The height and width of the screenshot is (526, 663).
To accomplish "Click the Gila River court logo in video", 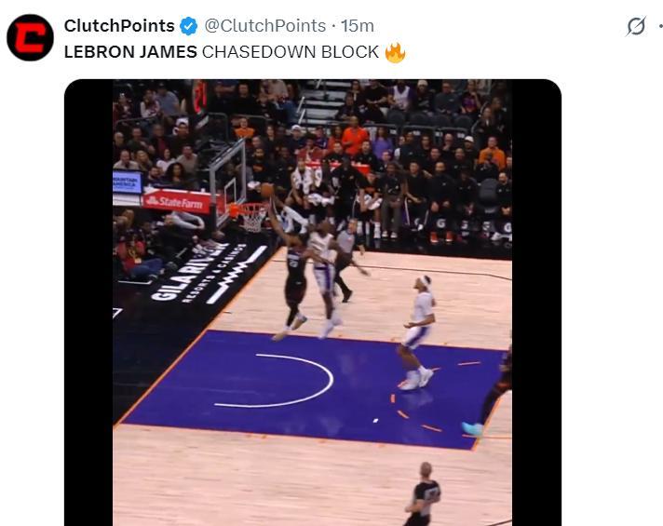I will [x=205, y=272].
